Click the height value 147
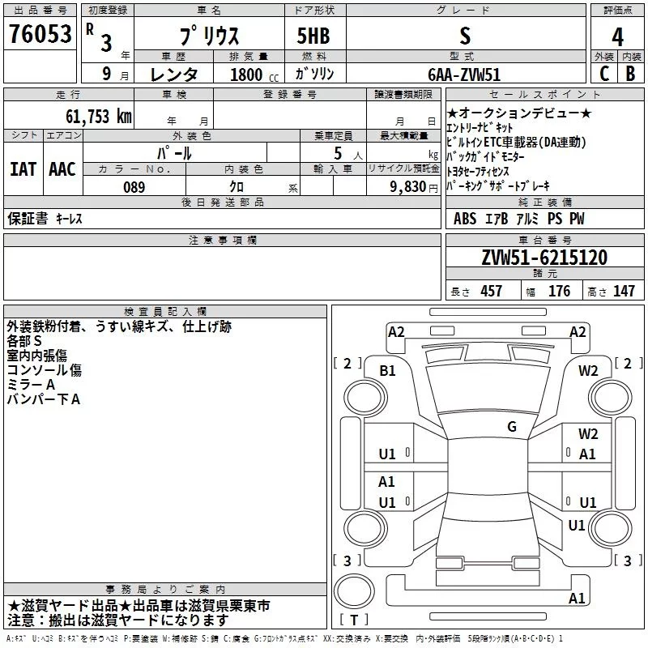This screenshot has width=648, height=648. pyautogui.click(x=624, y=291)
